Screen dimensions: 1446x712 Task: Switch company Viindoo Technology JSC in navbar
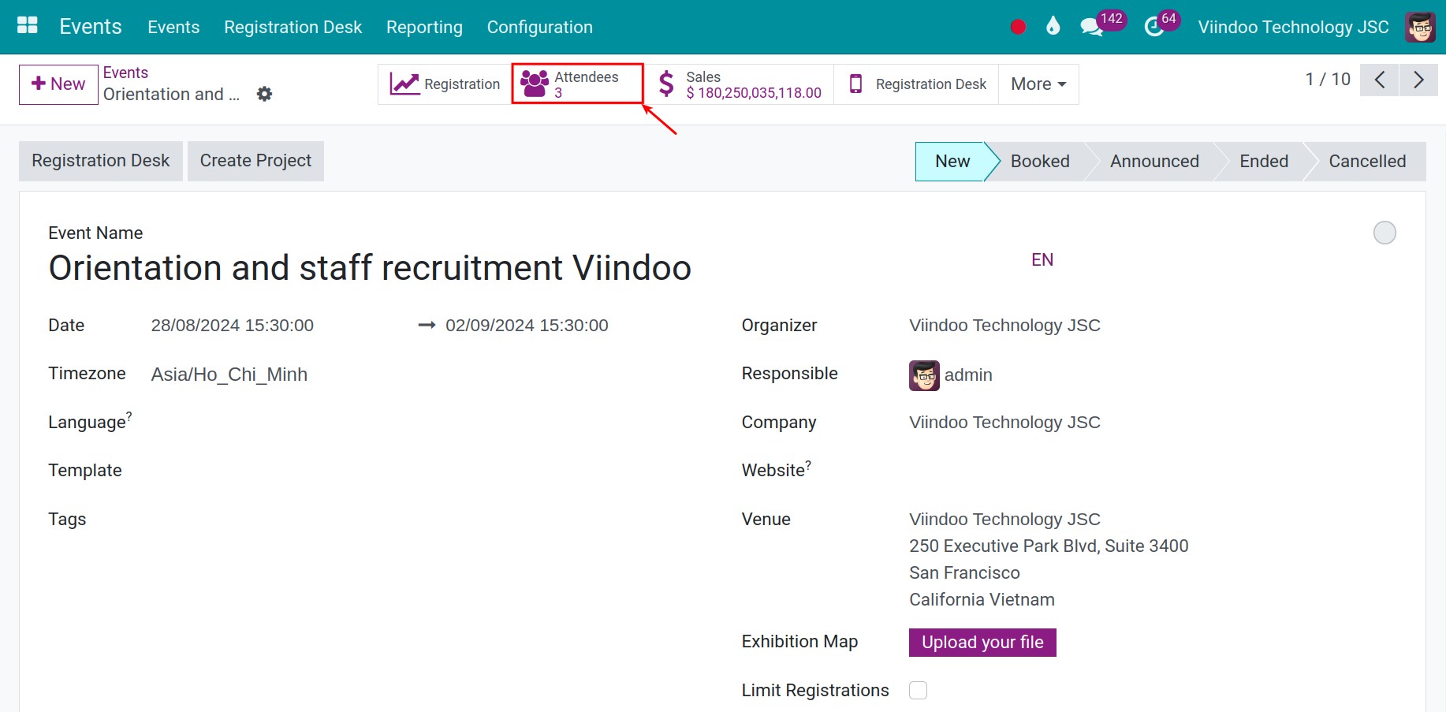click(x=1293, y=27)
